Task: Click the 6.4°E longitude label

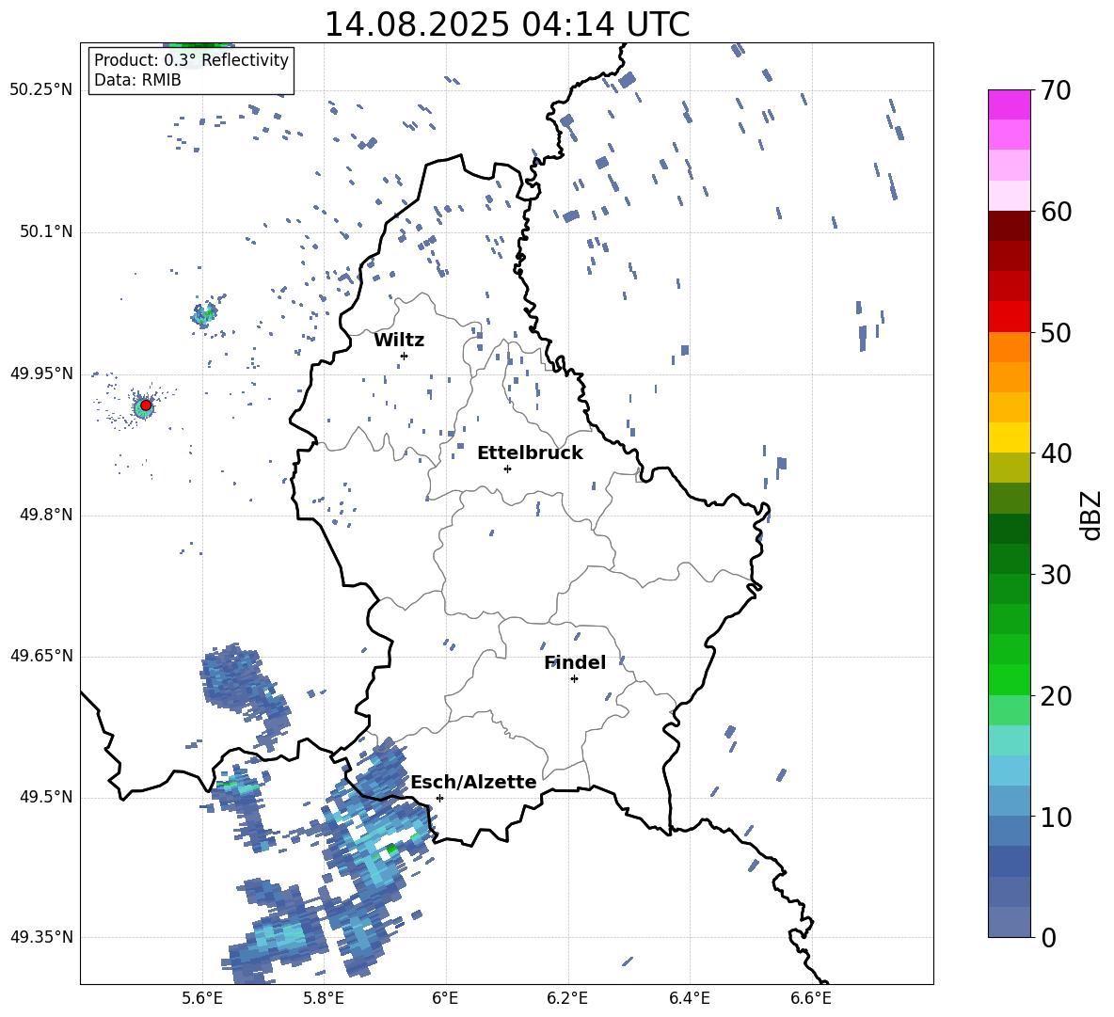Action: click(689, 998)
